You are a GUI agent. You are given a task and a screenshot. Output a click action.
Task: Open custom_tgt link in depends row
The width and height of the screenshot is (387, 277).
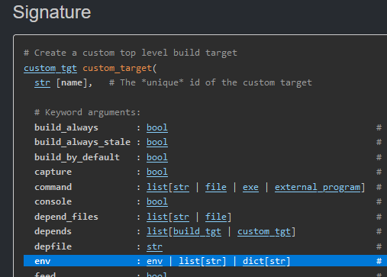click(x=264, y=231)
